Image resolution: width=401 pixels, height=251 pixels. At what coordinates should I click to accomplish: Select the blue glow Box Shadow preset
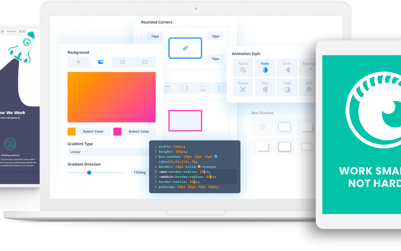tap(284, 127)
